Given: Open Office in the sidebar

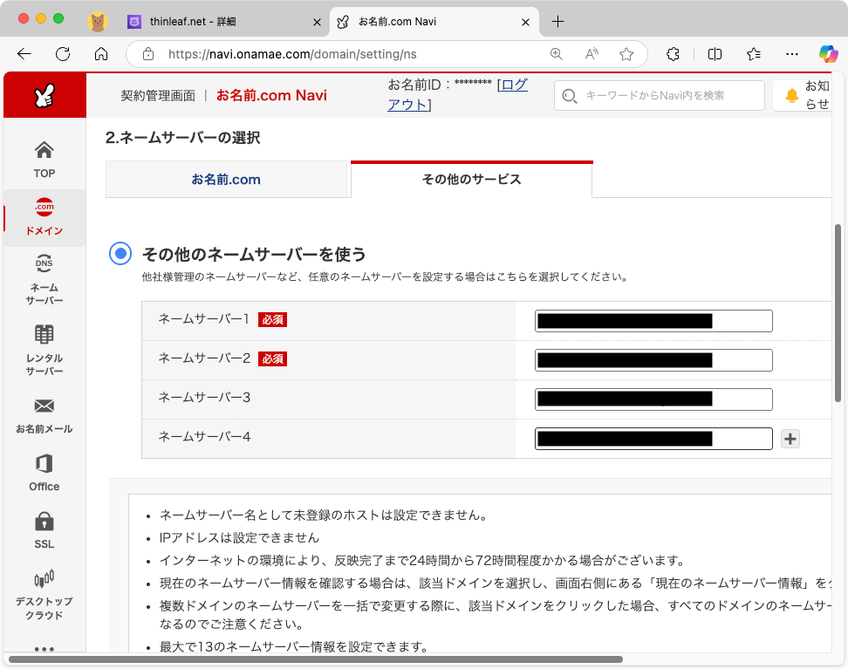Looking at the screenshot, I should 44,473.
